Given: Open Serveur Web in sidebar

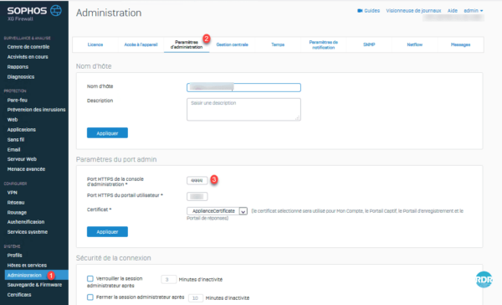Looking at the screenshot, I should pos(22,159).
